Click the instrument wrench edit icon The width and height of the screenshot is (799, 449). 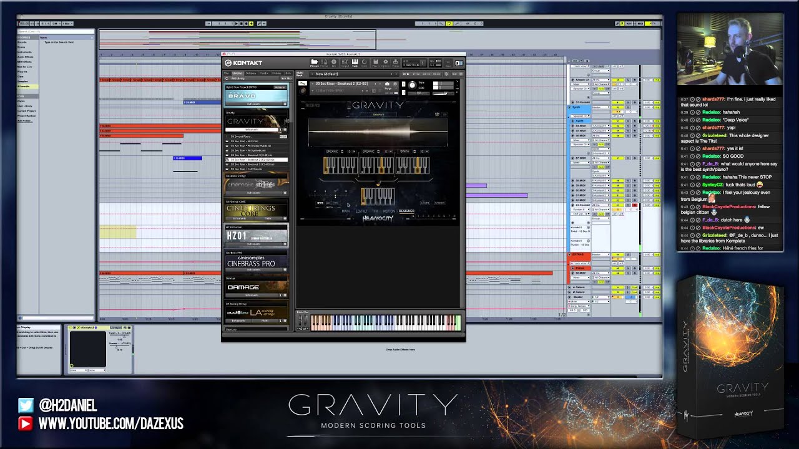pyautogui.click(x=303, y=84)
